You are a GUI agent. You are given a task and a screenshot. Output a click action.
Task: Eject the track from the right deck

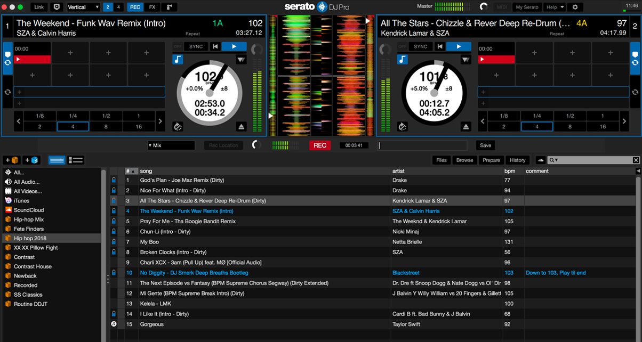pos(466,126)
